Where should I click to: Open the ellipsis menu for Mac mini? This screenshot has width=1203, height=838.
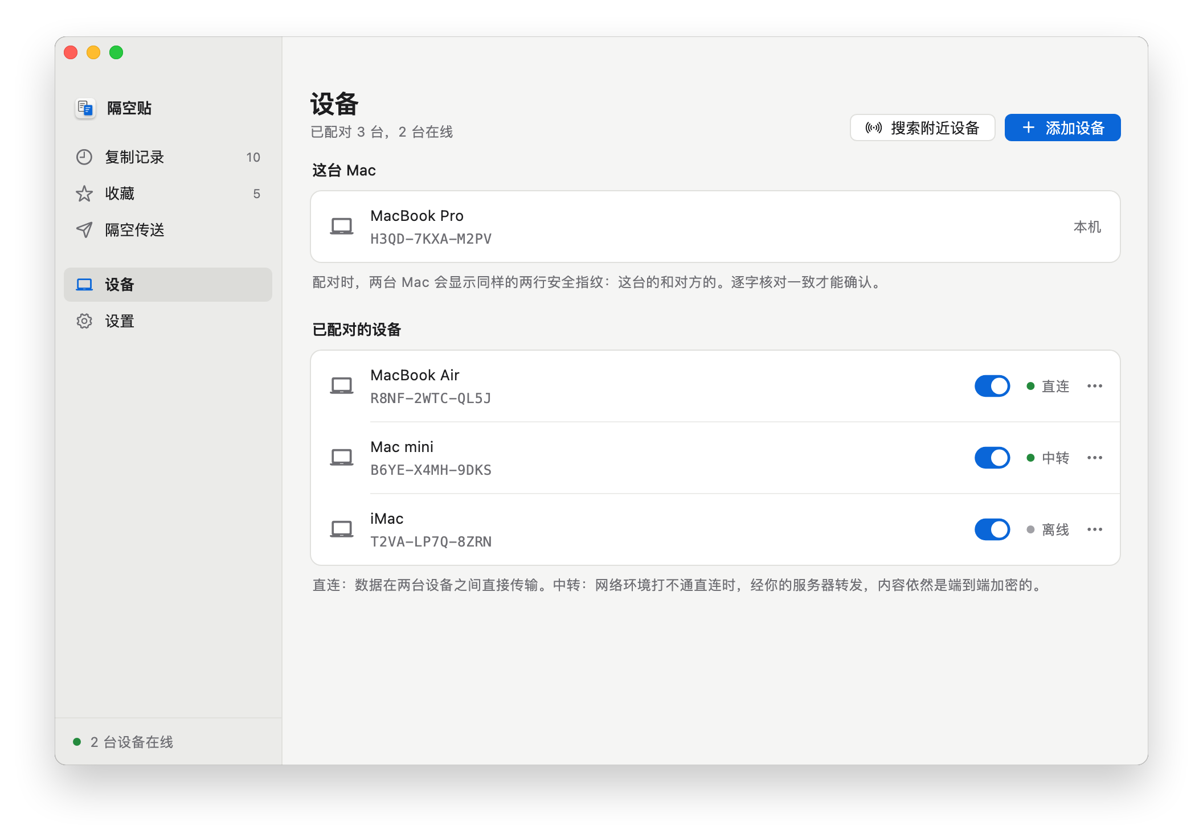[1095, 458]
